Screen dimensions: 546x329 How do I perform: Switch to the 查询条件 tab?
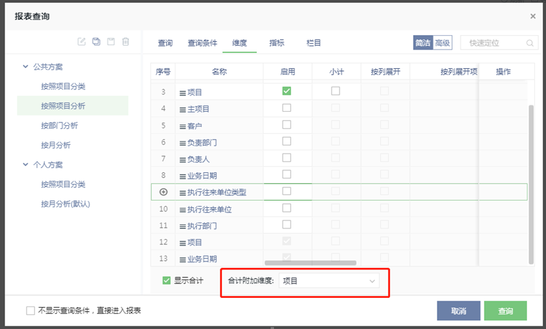(x=203, y=43)
